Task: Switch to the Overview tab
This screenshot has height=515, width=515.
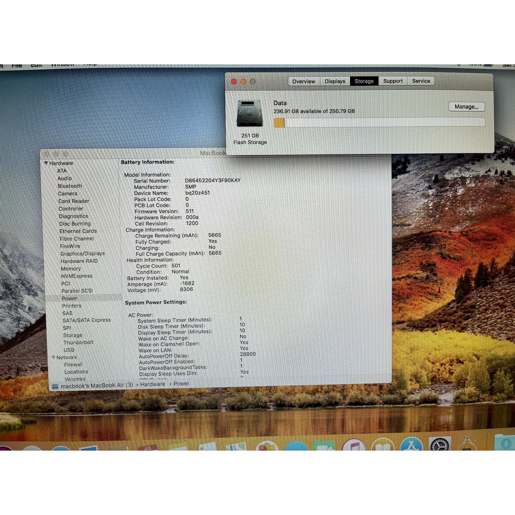Action: 304,81
